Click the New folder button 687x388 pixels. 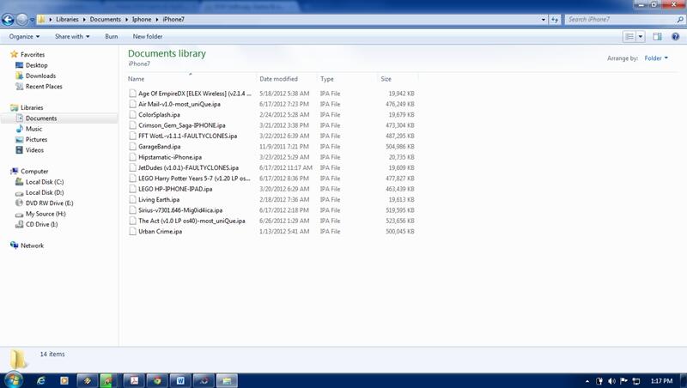pyautogui.click(x=148, y=36)
